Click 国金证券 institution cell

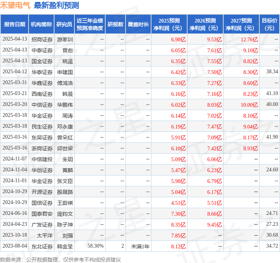point(42,61)
